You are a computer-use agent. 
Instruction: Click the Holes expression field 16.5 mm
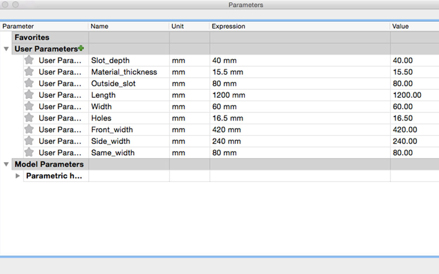coord(227,118)
